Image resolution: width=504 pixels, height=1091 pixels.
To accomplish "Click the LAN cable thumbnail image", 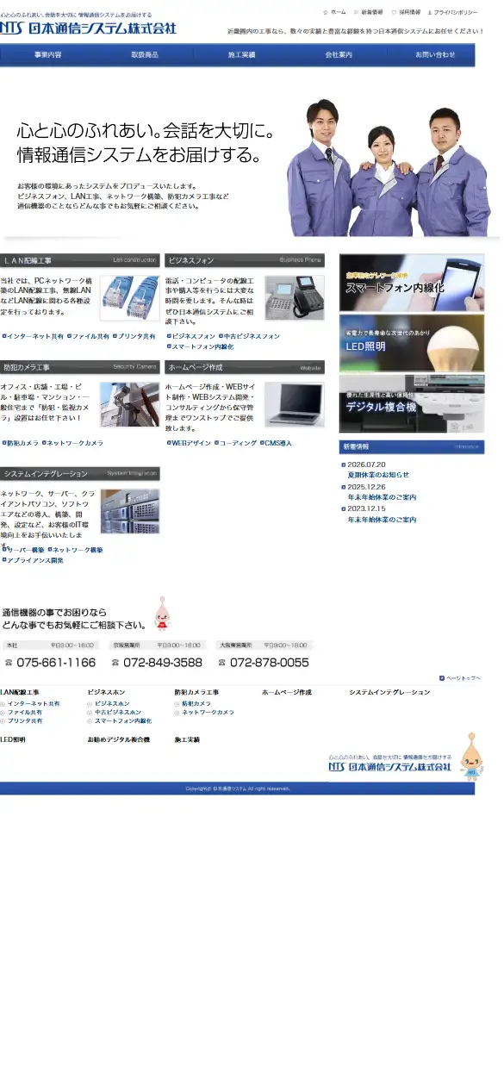I will click(130, 298).
